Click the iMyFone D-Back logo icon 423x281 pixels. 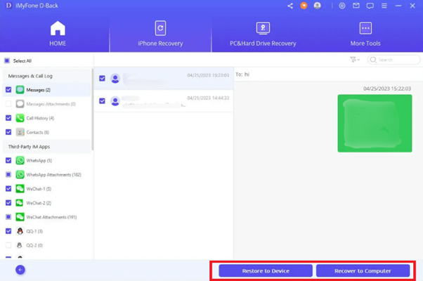coord(8,6)
